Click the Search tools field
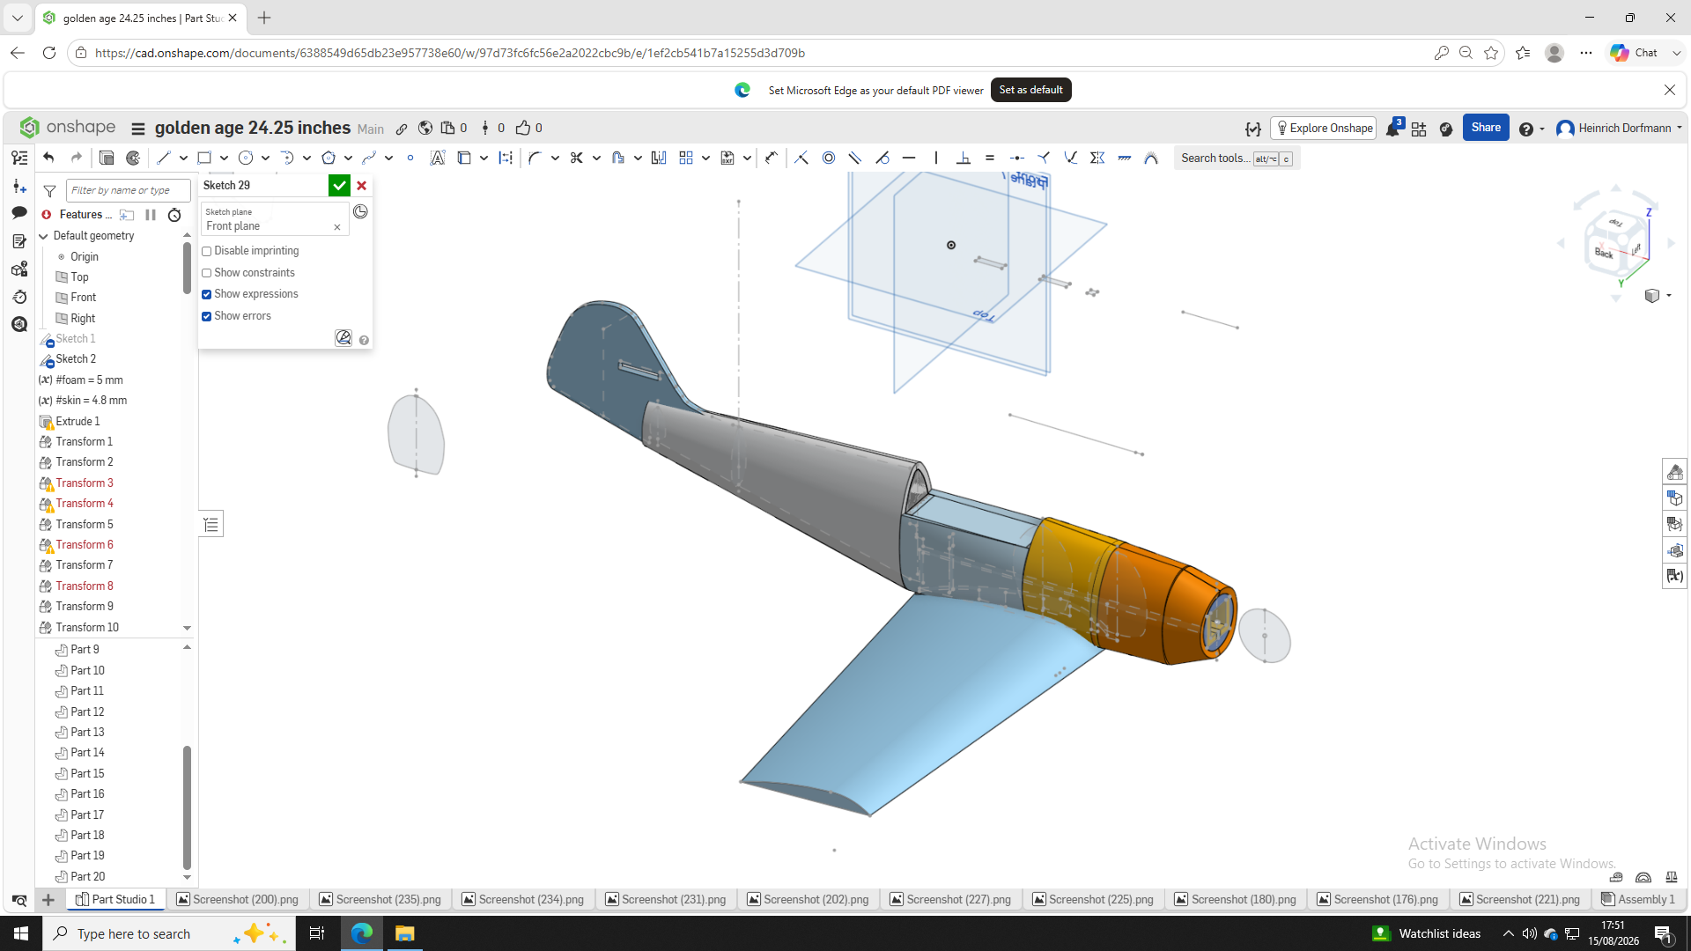Viewport: 1691px width, 951px height. 1237,158
